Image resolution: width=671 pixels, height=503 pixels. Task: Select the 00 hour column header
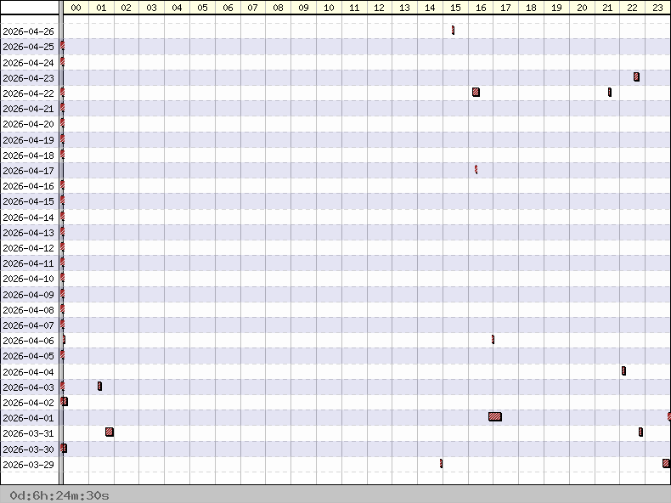coord(76,7)
